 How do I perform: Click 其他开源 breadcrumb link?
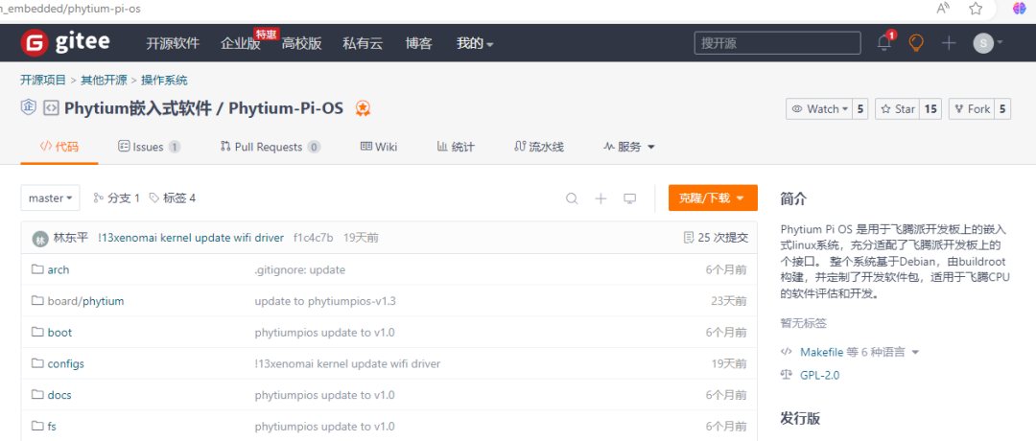point(104,81)
